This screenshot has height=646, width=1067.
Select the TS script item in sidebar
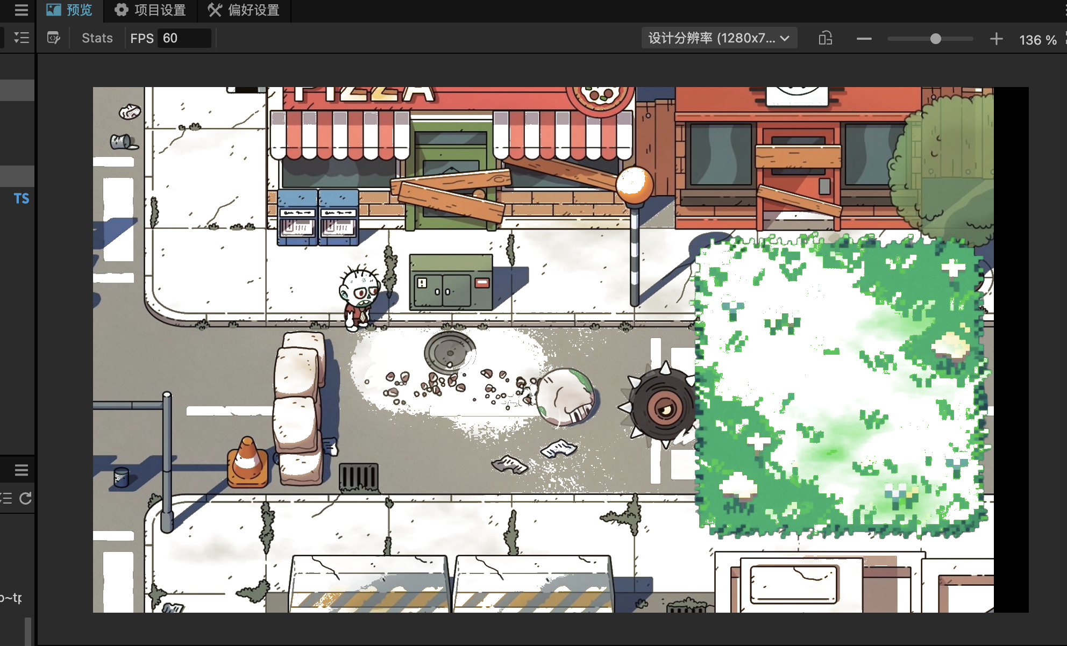(21, 198)
